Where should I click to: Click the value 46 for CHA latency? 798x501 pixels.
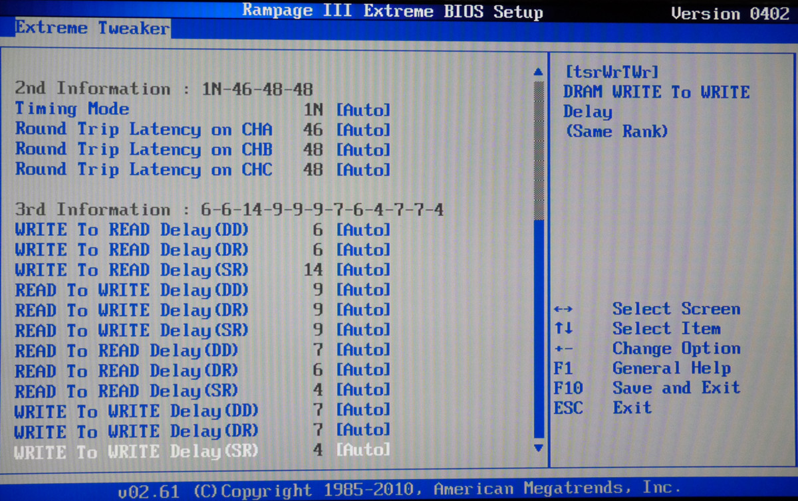tap(313, 130)
